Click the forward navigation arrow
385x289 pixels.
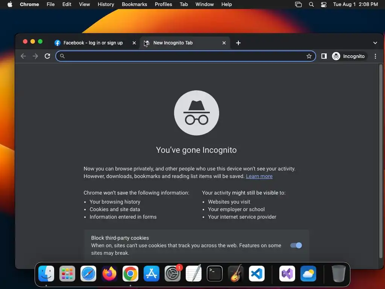[x=35, y=56]
